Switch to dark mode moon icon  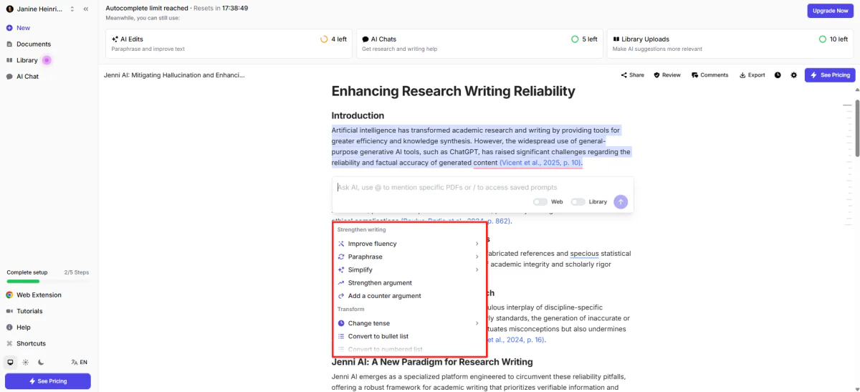[x=41, y=363]
